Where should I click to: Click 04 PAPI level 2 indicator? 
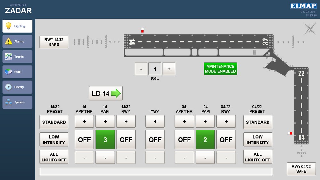[205, 140]
